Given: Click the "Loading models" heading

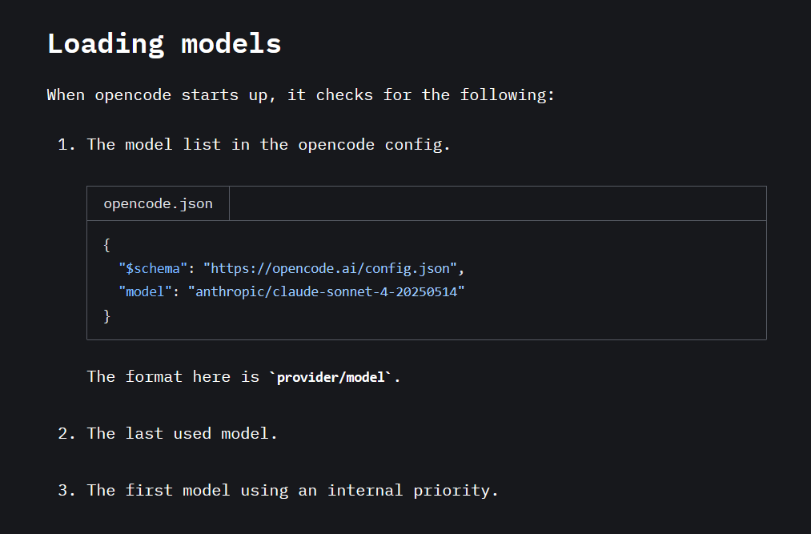Looking at the screenshot, I should [x=164, y=44].
